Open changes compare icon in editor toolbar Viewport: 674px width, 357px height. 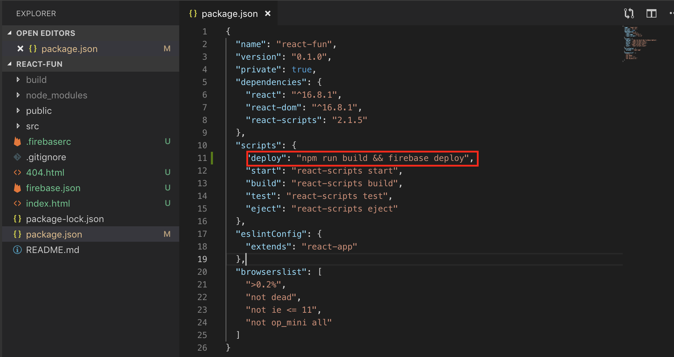(629, 14)
